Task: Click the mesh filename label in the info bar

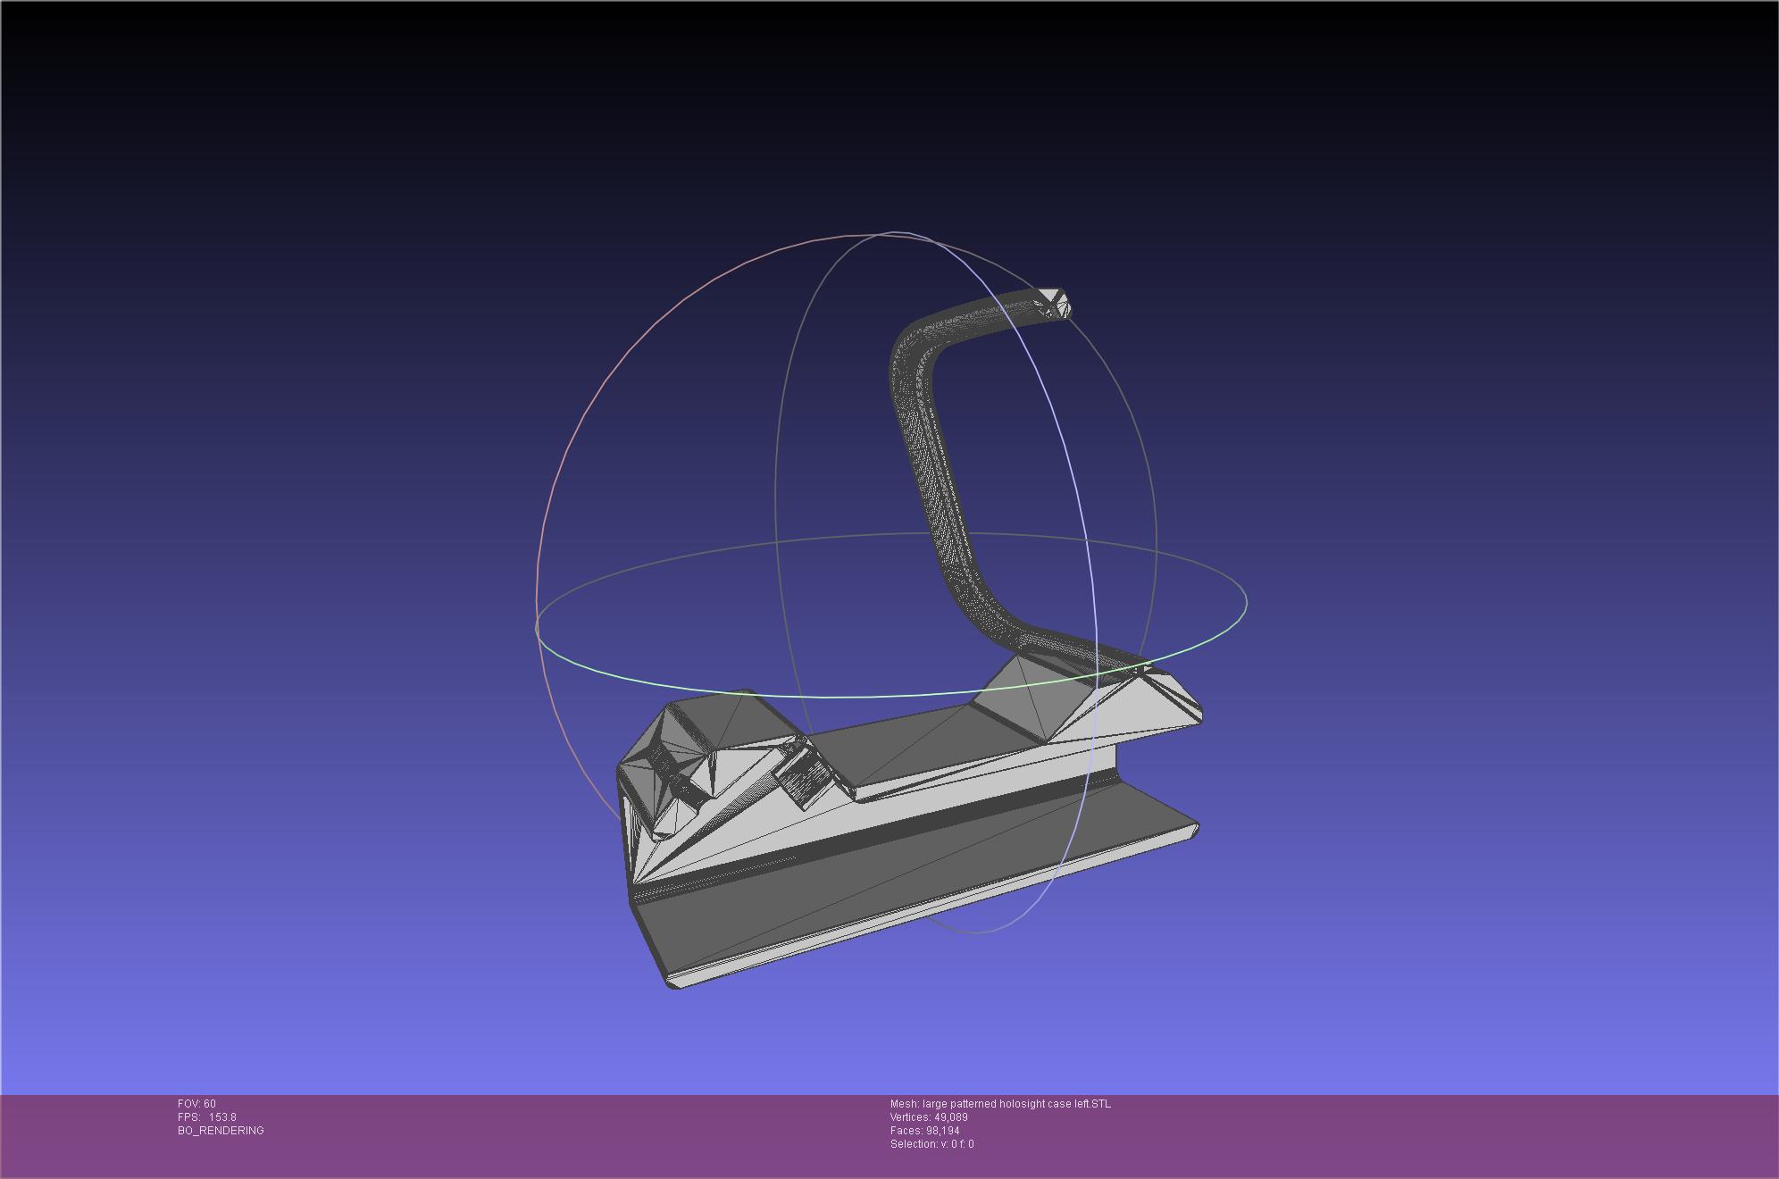Action: tap(1000, 1104)
